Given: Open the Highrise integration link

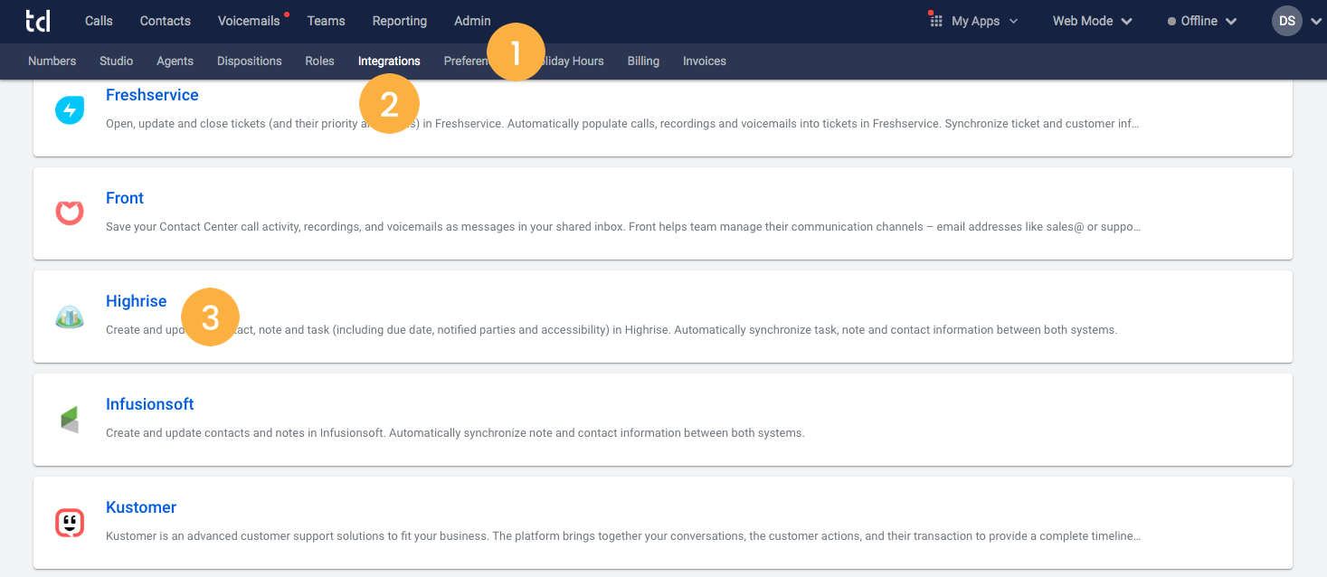Looking at the screenshot, I should tap(137, 301).
